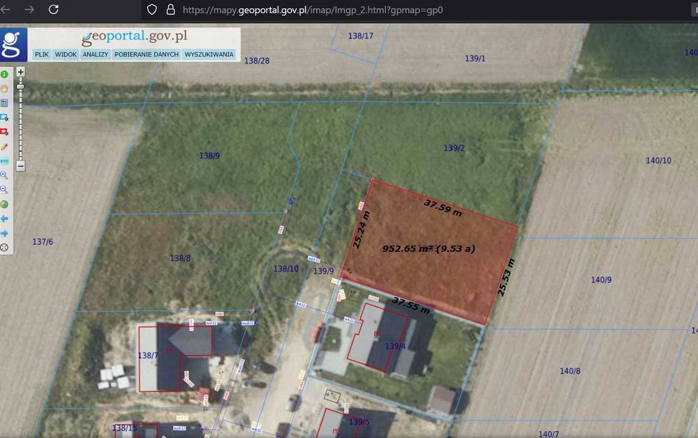
Task: Click the 952.65 m² area measurement label
Action: (x=429, y=248)
